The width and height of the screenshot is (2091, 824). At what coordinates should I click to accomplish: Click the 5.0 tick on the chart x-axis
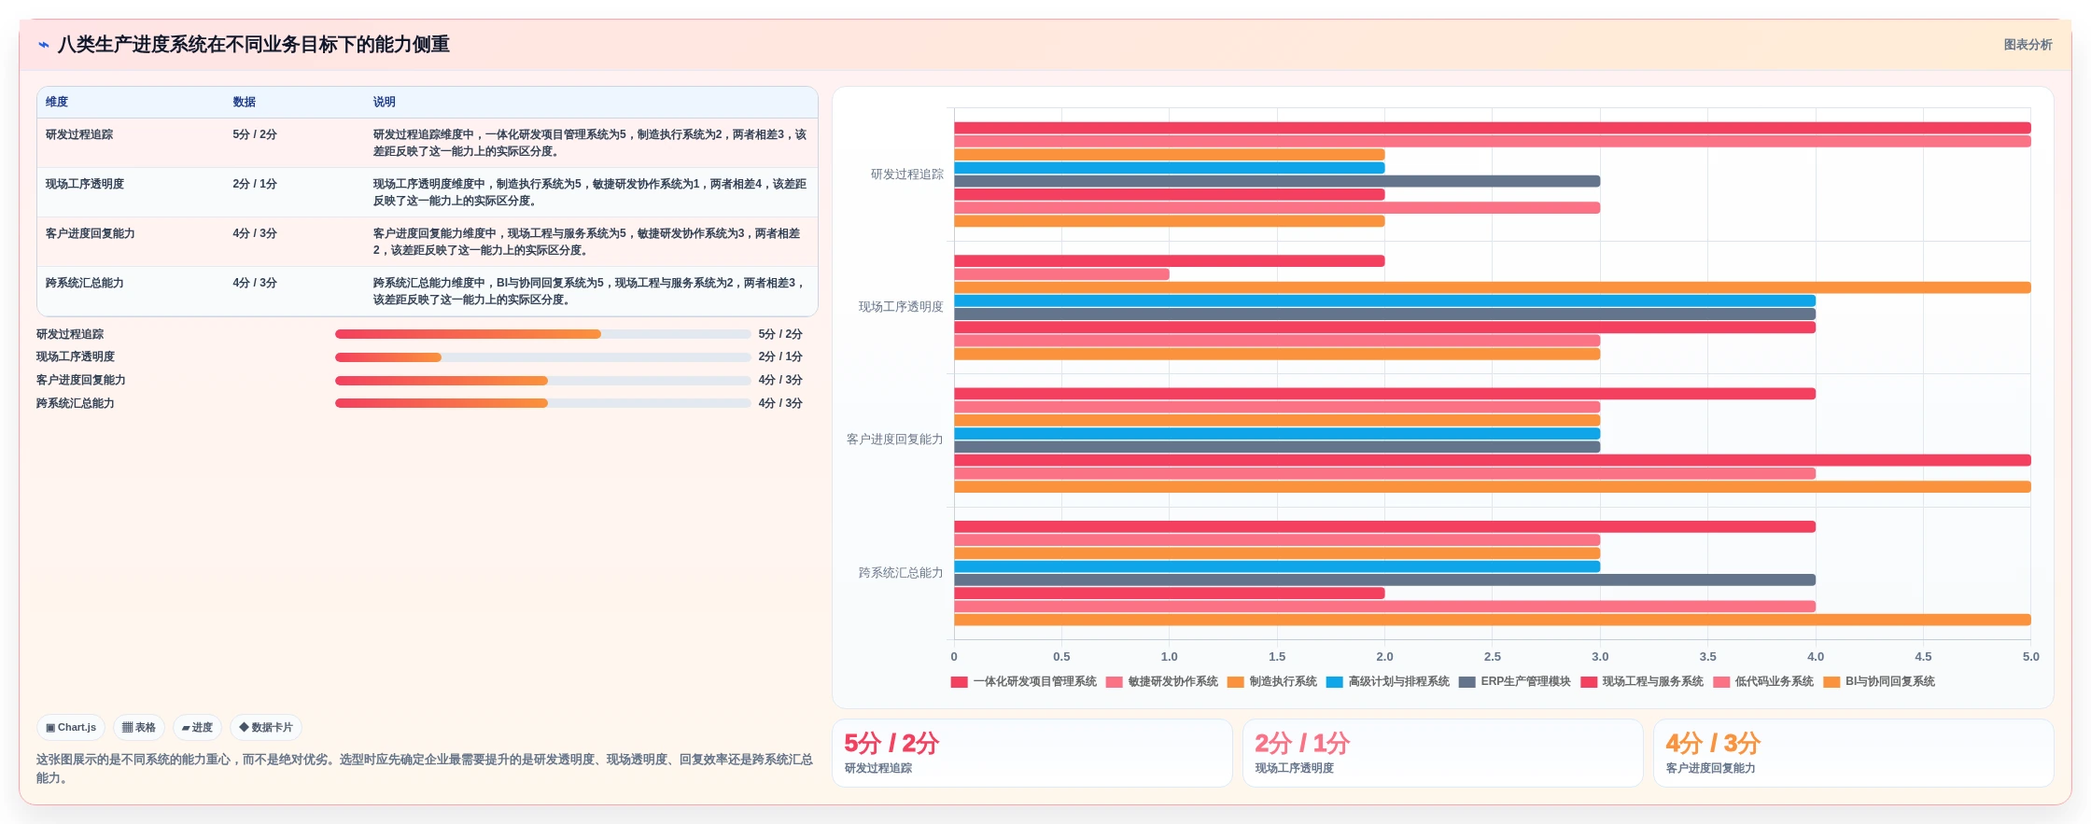2030,657
